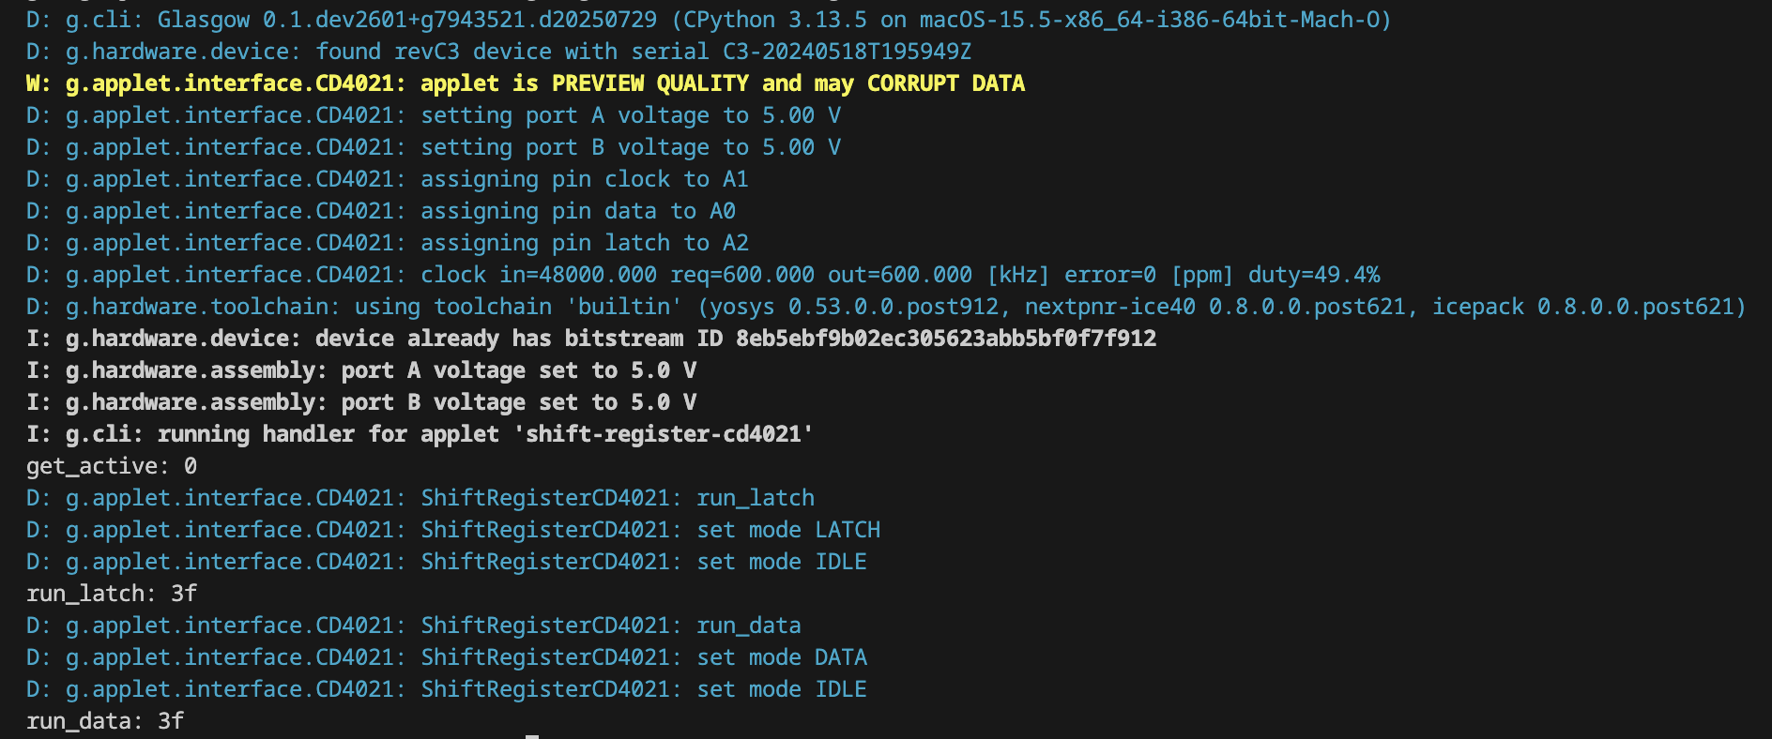Click the "run_data: 3f" output line
1772x739 pixels.
tap(105, 721)
